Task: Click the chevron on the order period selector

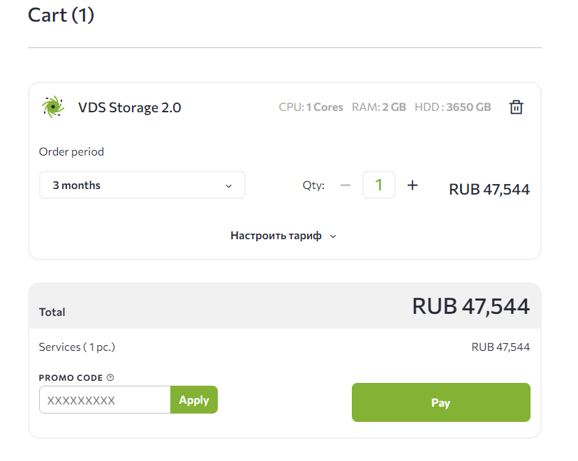Action: pos(228,186)
